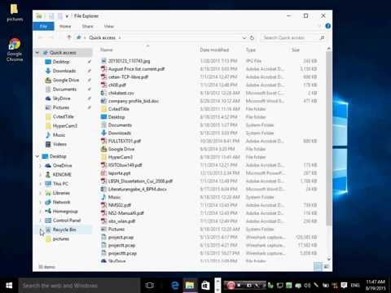Collapse the Desktop tree node
This screenshot has width=391, height=293.
click(37, 156)
